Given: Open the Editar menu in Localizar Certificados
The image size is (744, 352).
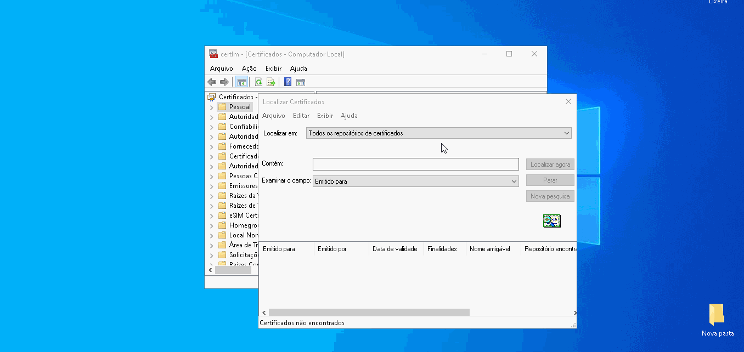Looking at the screenshot, I should point(301,116).
